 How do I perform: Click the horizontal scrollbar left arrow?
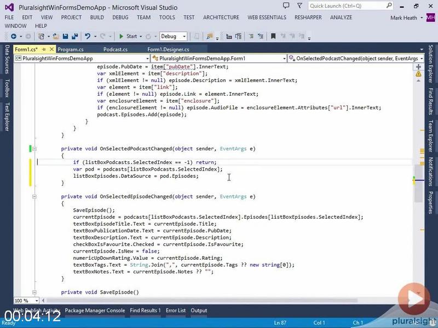coord(43,300)
